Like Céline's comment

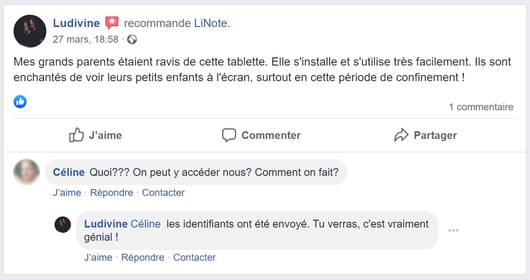click(66, 193)
